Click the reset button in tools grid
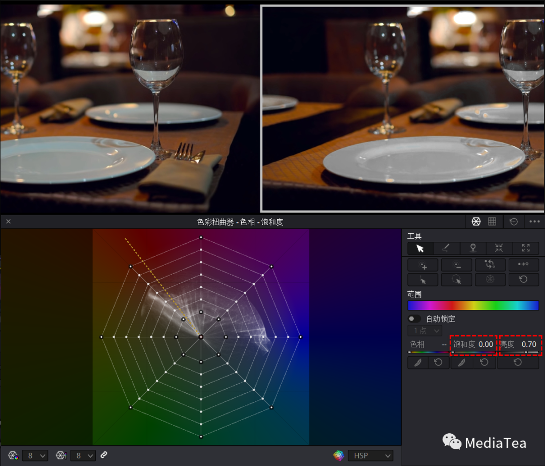 523,280
